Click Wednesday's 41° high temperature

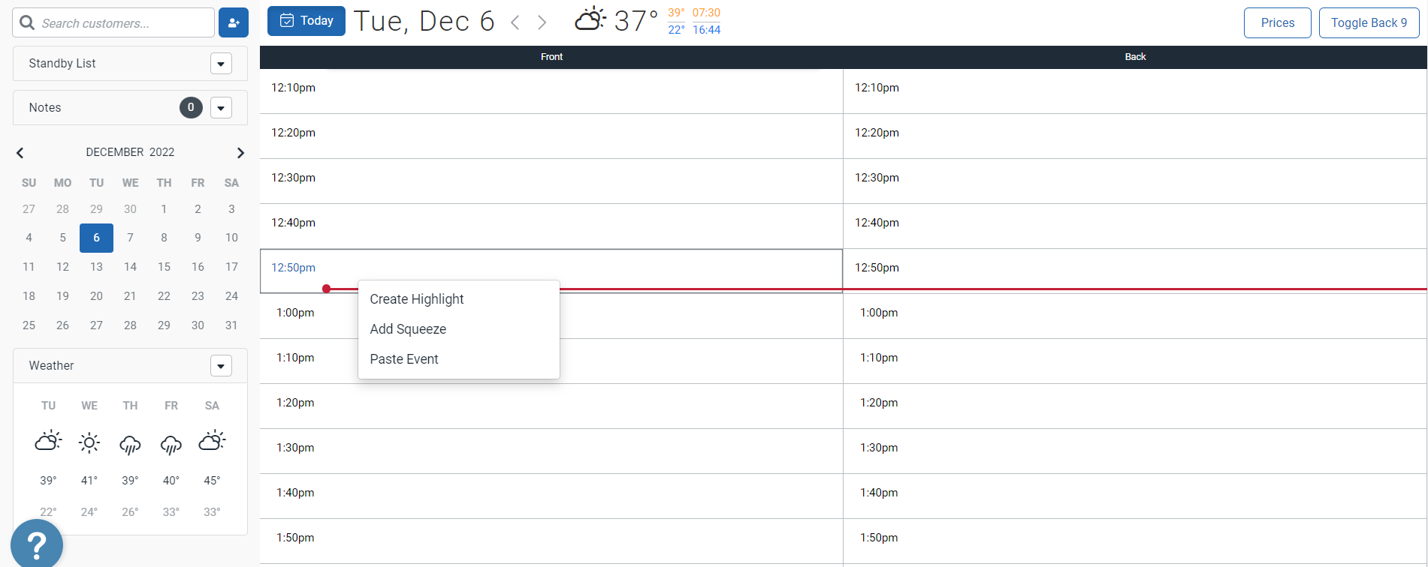[x=89, y=481]
